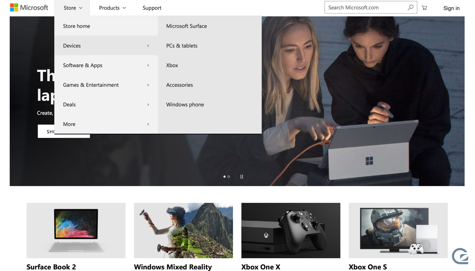Viewport: 475px width, 271px height.
Task: Open the Xbox One X title link
Action: (261, 267)
